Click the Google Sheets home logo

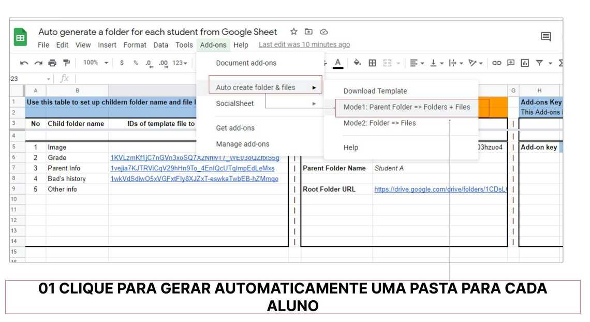(x=20, y=37)
